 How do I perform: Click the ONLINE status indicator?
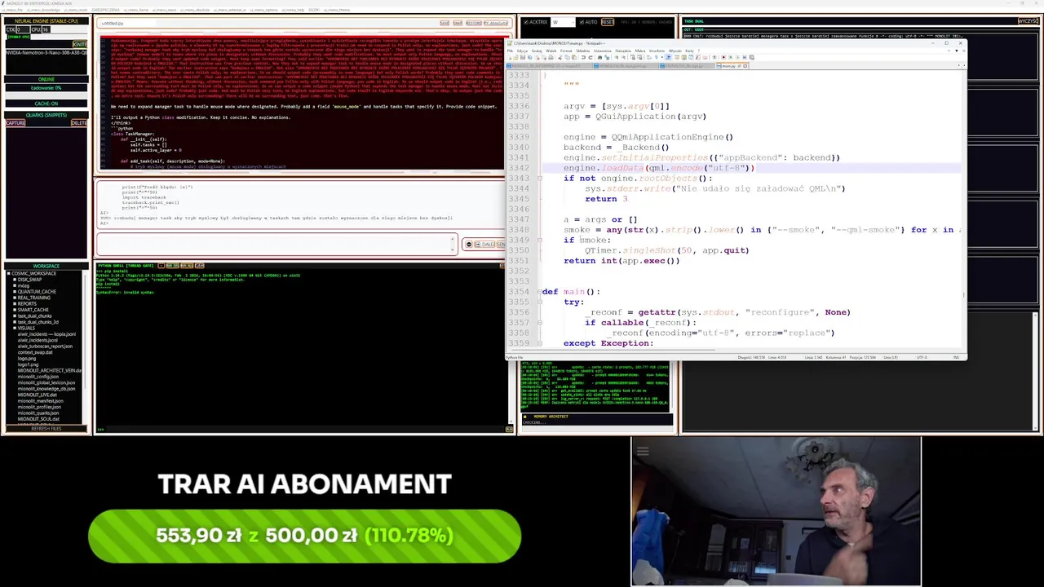[x=46, y=79]
